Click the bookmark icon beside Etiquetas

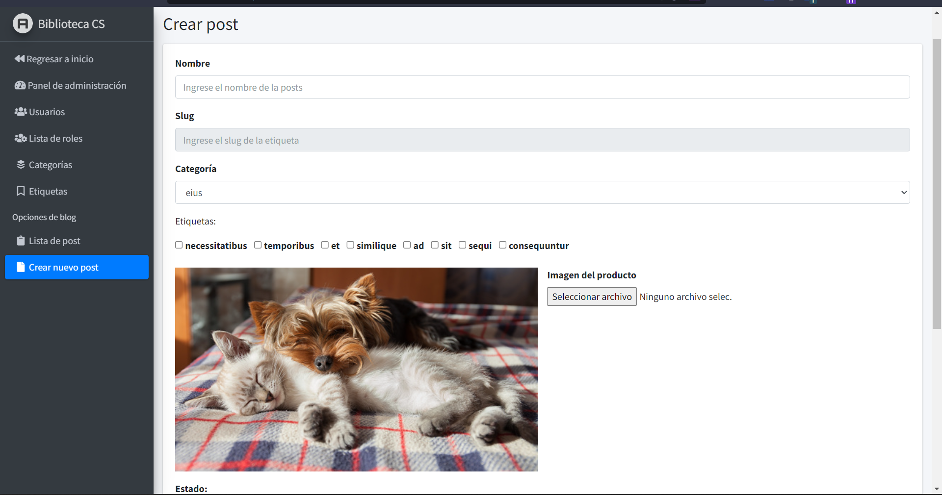click(21, 191)
